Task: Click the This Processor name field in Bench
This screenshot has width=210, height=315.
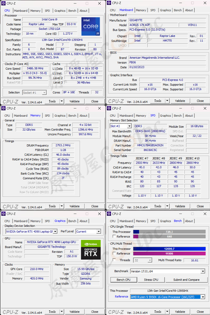Action: pyautogui.click(x=167, y=291)
